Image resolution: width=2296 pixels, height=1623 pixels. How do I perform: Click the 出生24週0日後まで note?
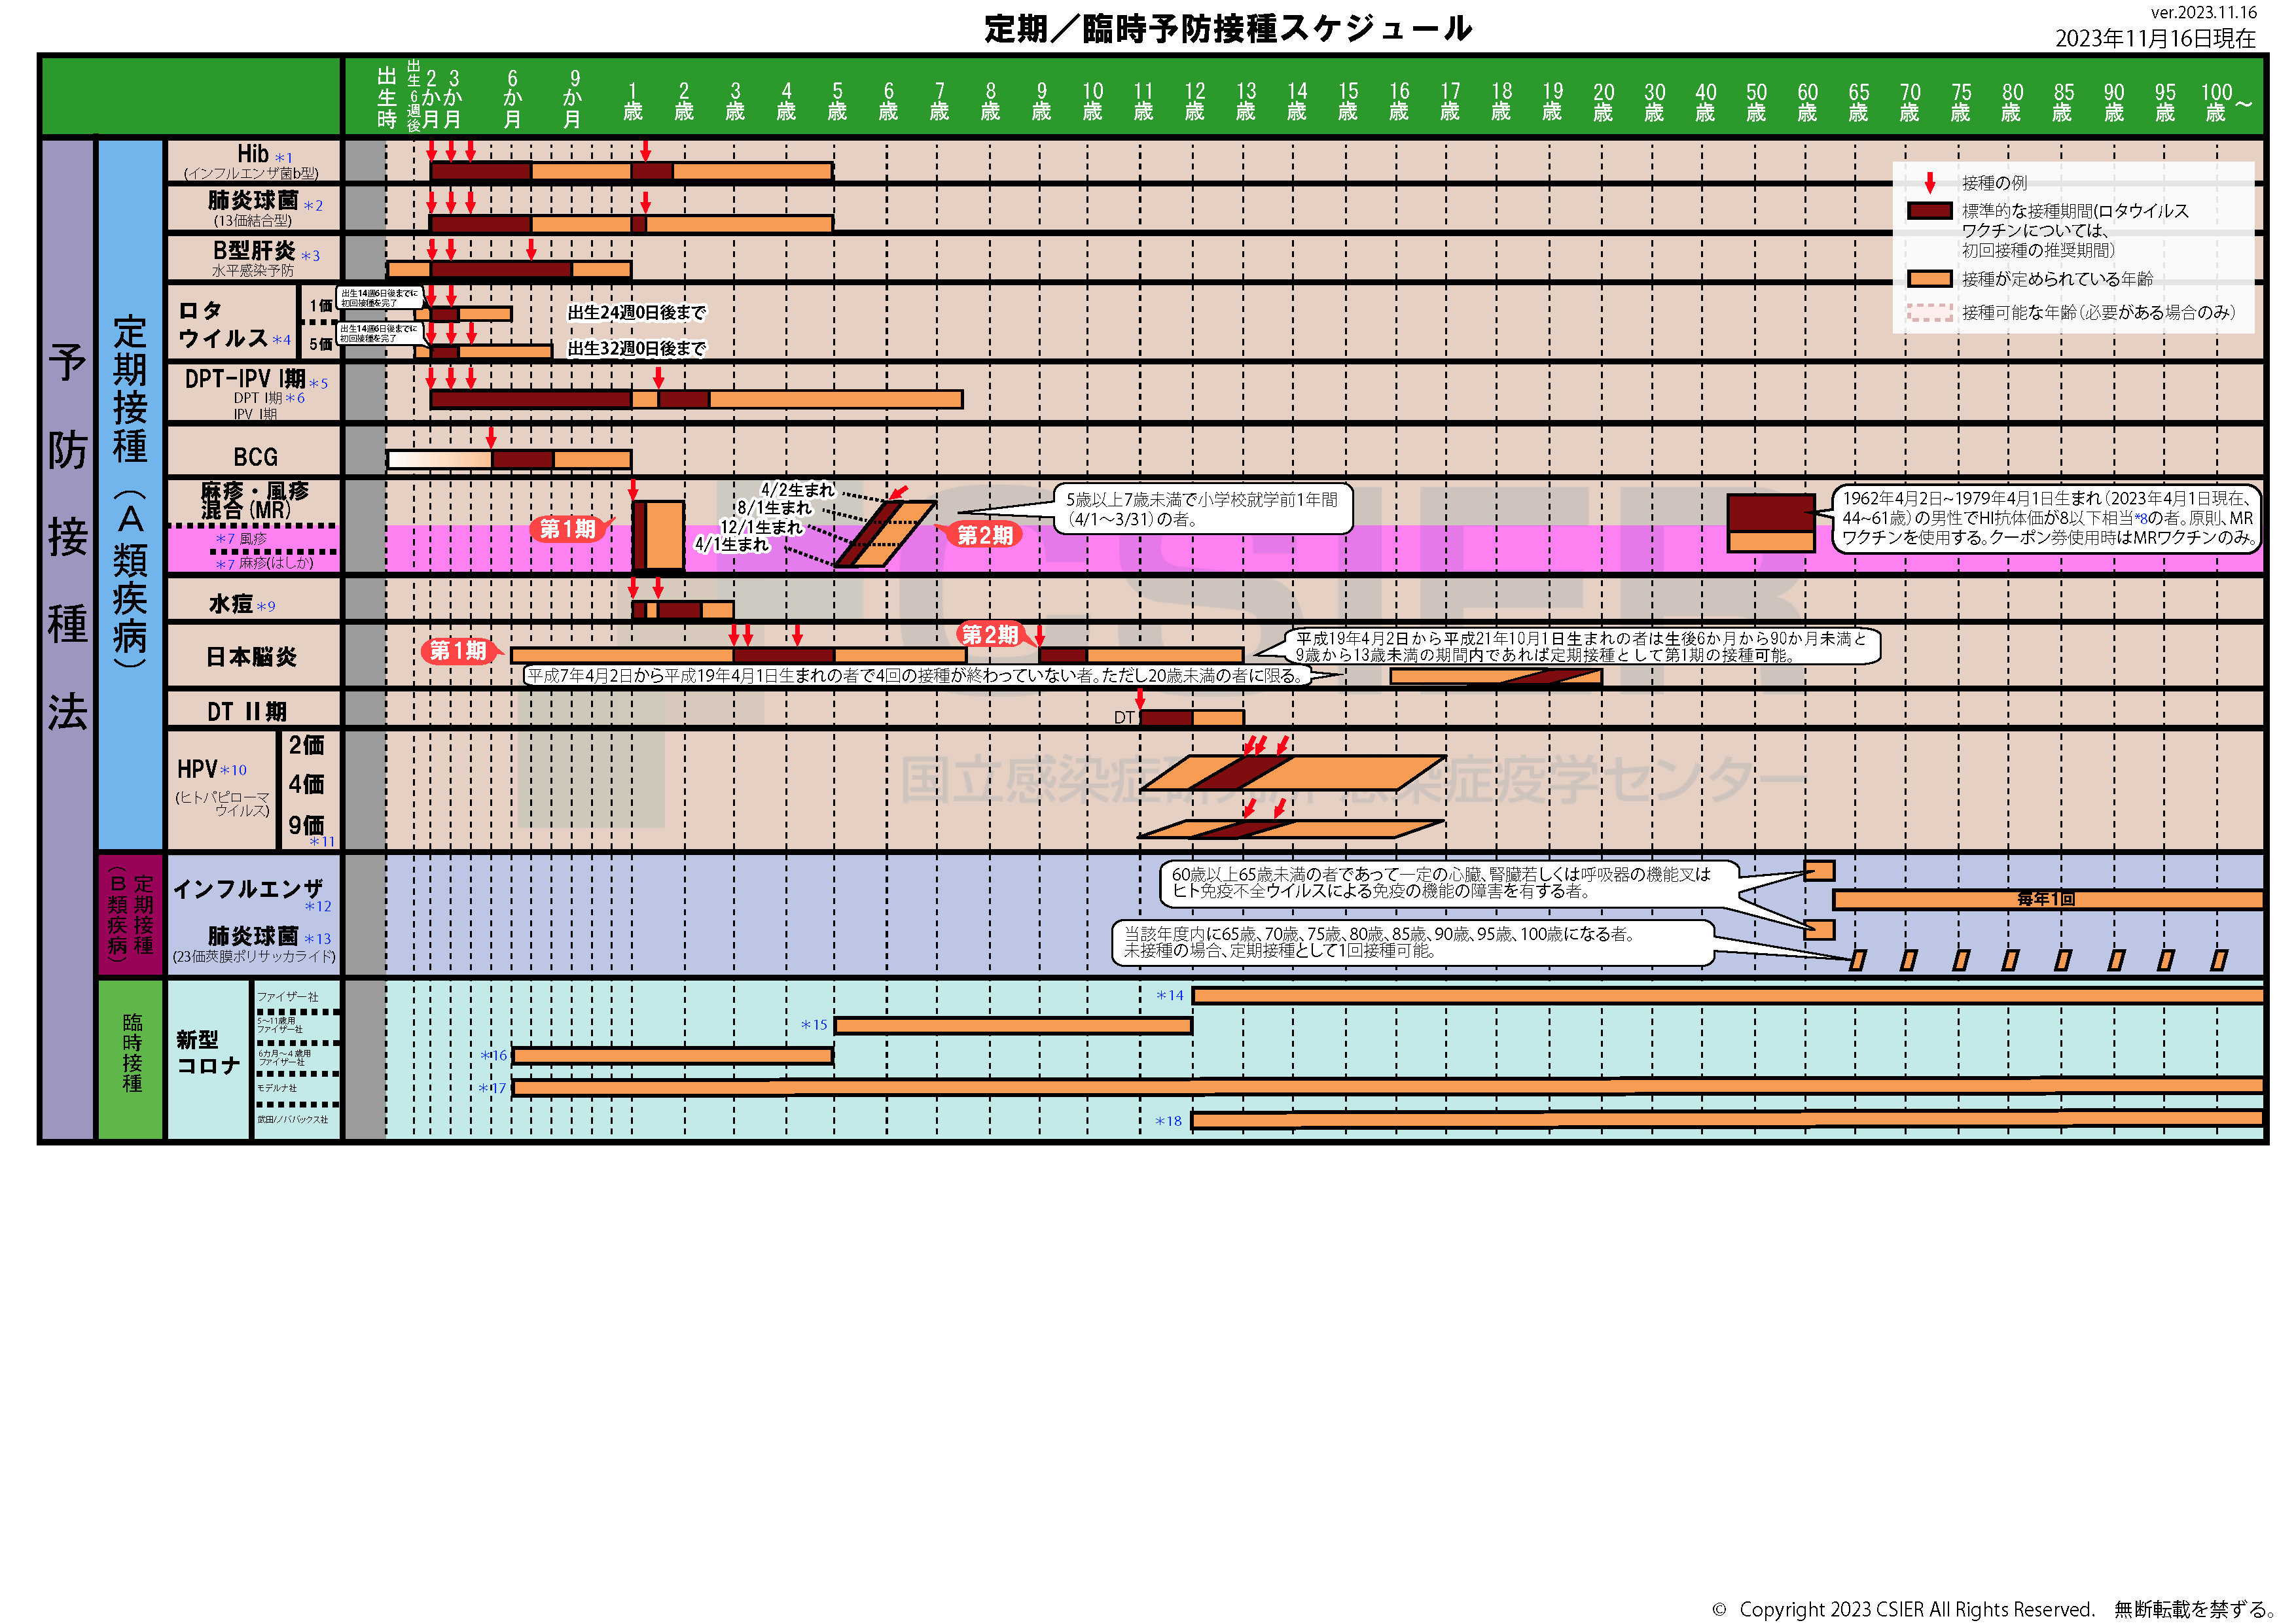point(636,313)
